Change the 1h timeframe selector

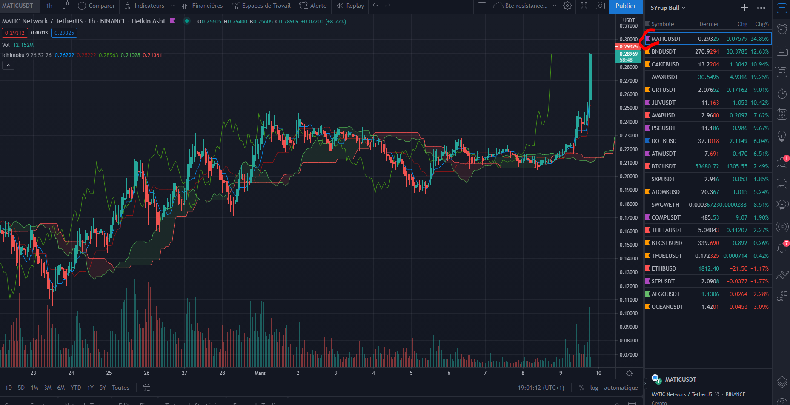[x=49, y=6]
